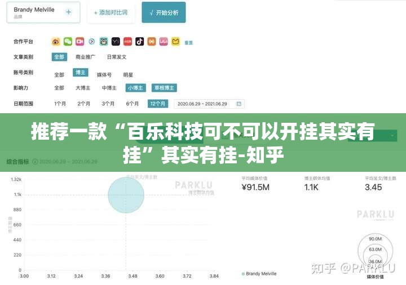Open calendar icon in date range field
406x285 pixels.
click(x=239, y=104)
